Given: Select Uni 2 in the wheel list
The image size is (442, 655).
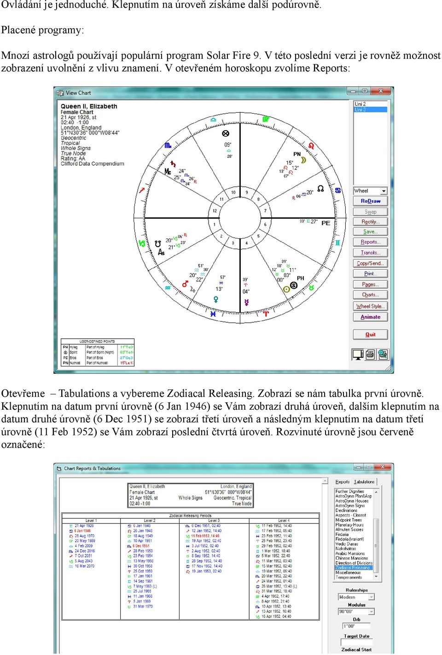Looking at the screenshot, I should click(x=370, y=104).
